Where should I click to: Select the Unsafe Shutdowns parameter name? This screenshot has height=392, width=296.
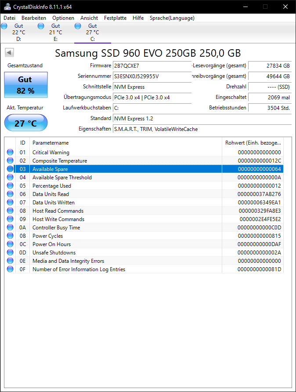coord(54,253)
